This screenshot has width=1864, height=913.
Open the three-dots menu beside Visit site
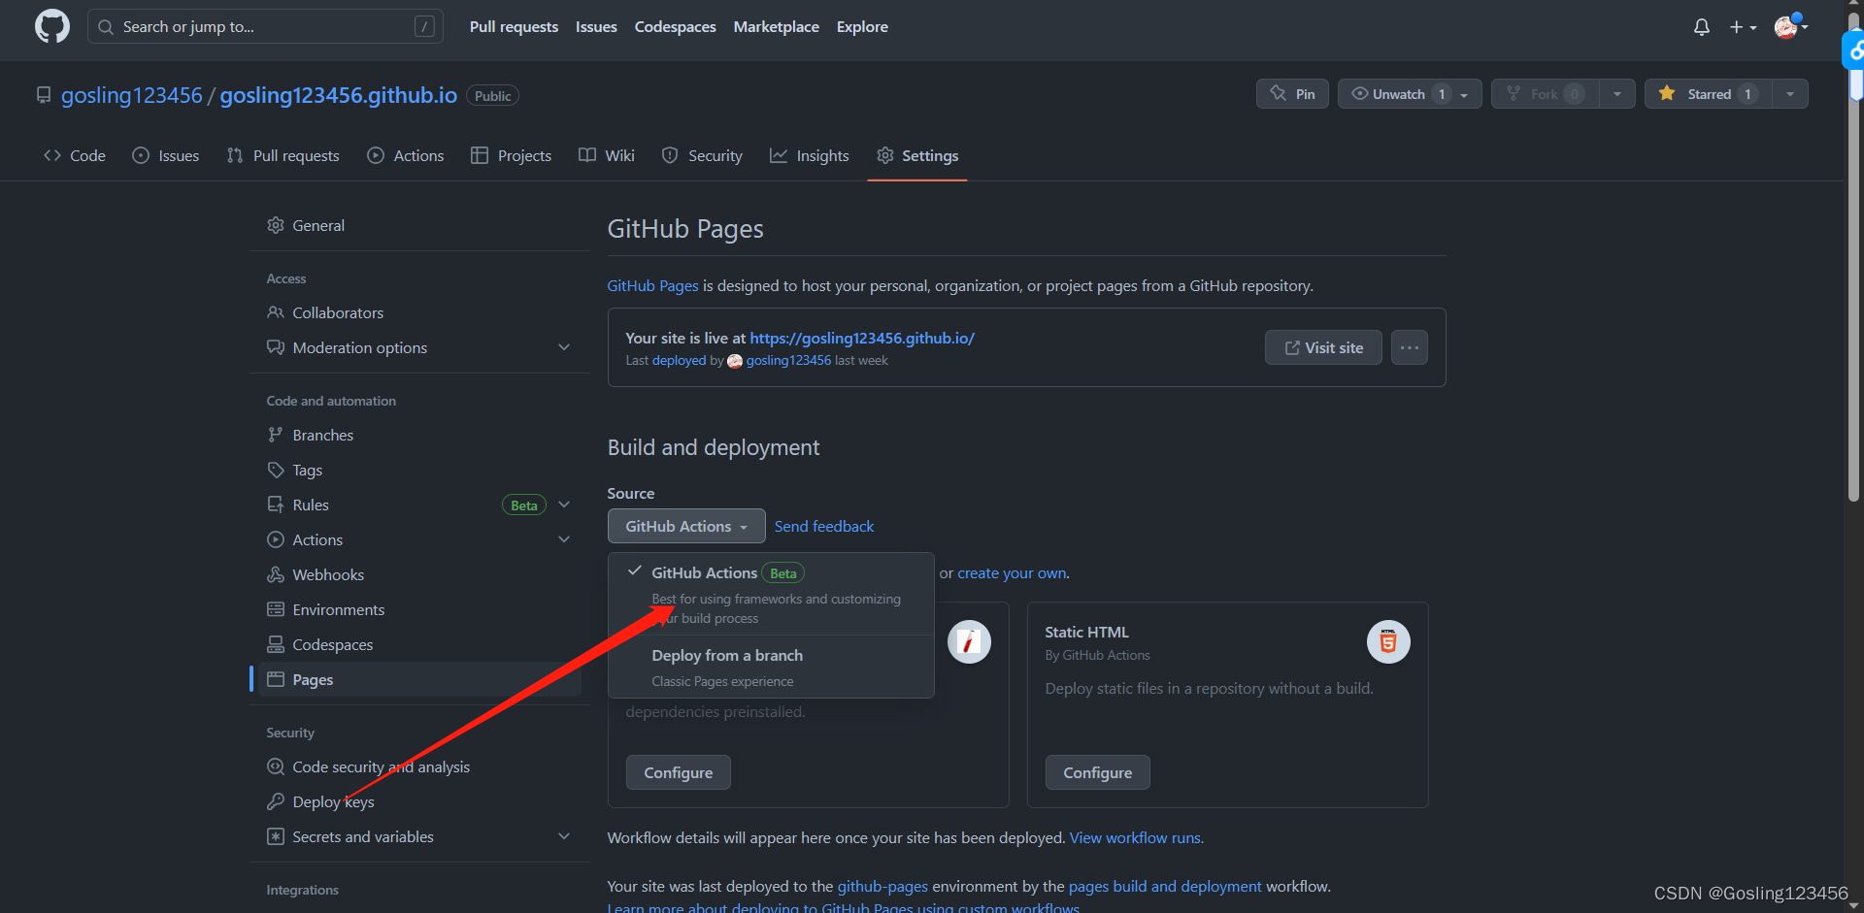pos(1410,347)
